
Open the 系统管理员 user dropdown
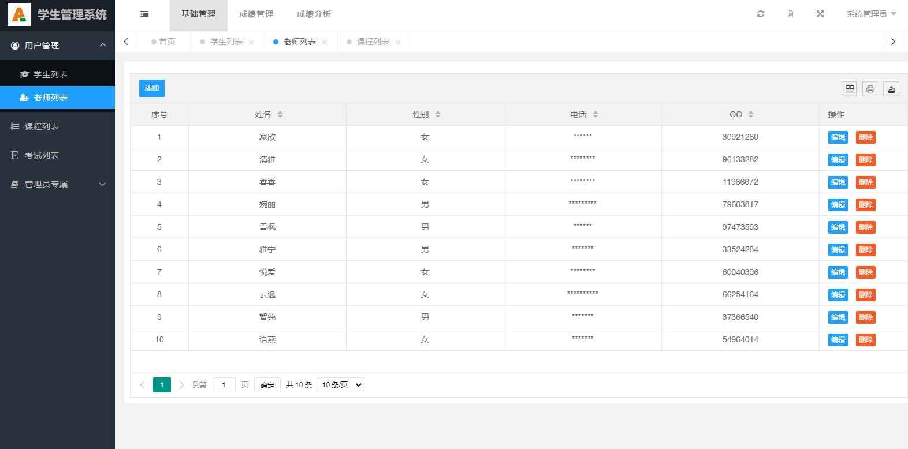pyautogui.click(x=870, y=14)
